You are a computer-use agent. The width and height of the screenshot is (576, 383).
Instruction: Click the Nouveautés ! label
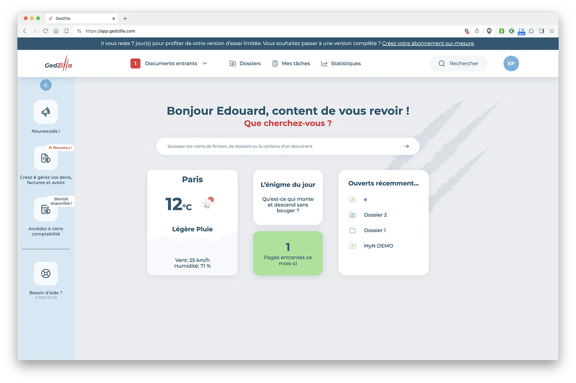(x=46, y=131)
